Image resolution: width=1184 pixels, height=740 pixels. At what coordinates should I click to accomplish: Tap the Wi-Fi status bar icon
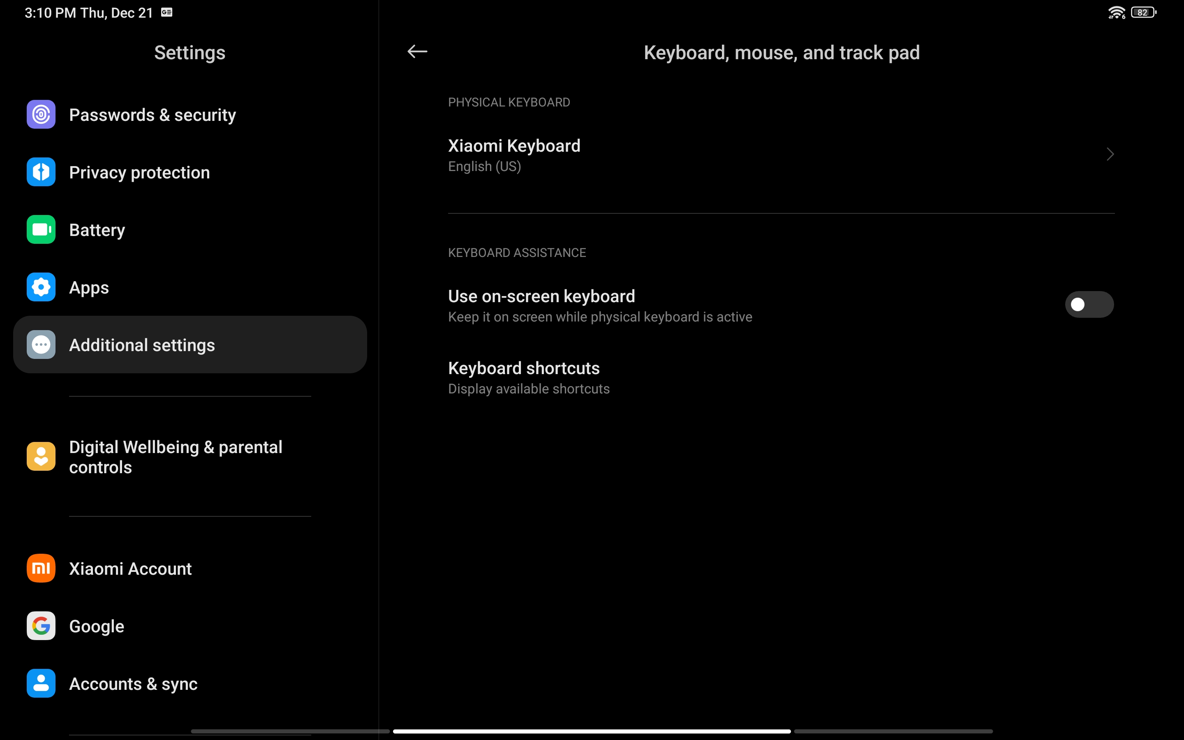(1117, 13)
